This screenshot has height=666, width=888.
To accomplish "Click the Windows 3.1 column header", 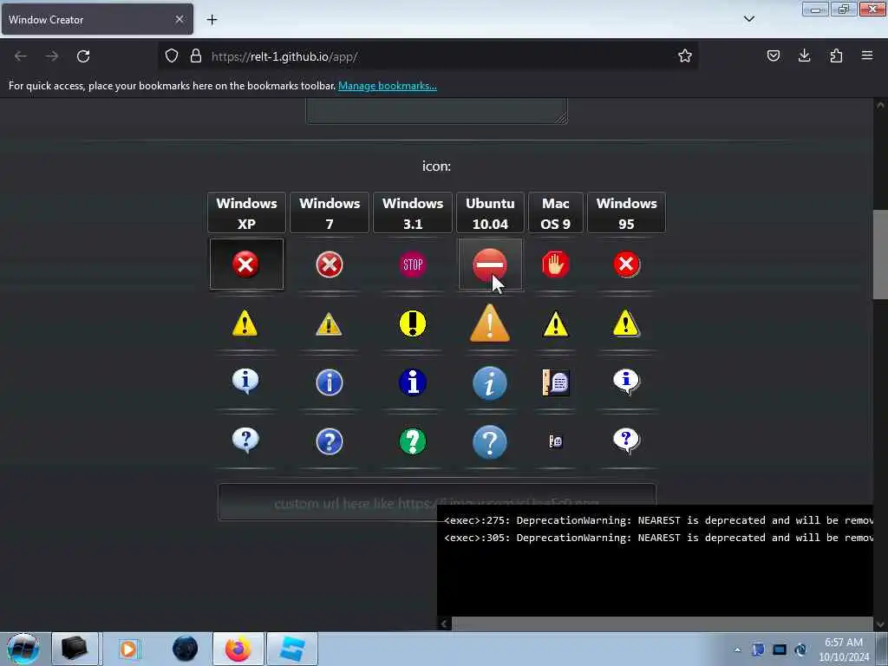I will 412,213.
